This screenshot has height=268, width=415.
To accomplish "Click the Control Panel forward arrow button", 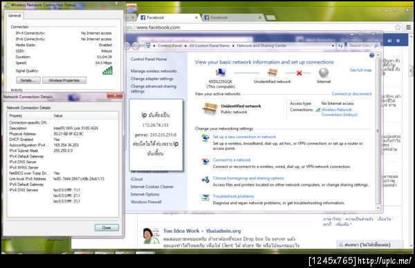I will (136, 46).
